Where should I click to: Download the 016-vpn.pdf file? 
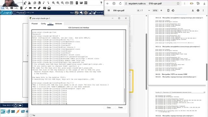point(193,10)
